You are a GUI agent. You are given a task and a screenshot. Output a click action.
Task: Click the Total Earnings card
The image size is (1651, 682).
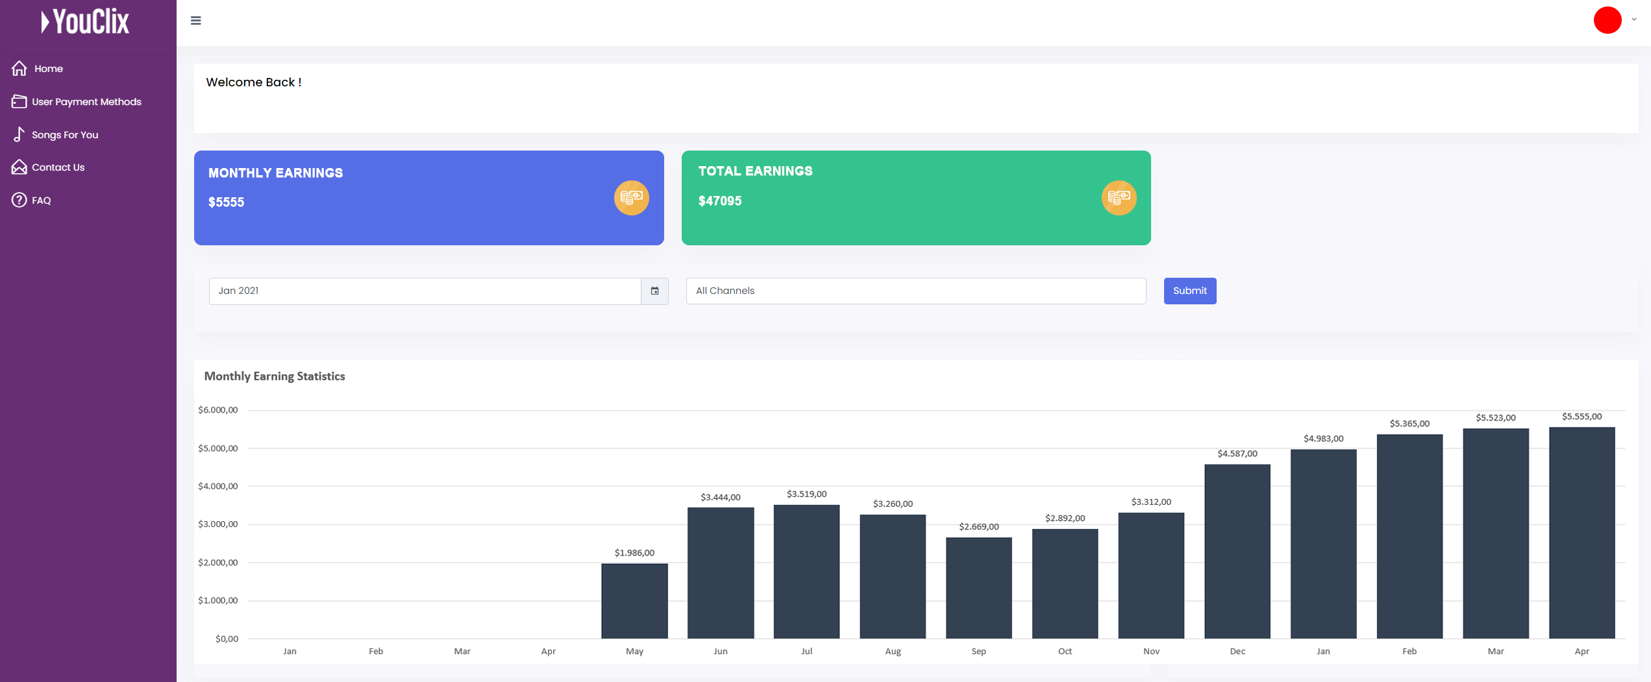tap(915, 198)
